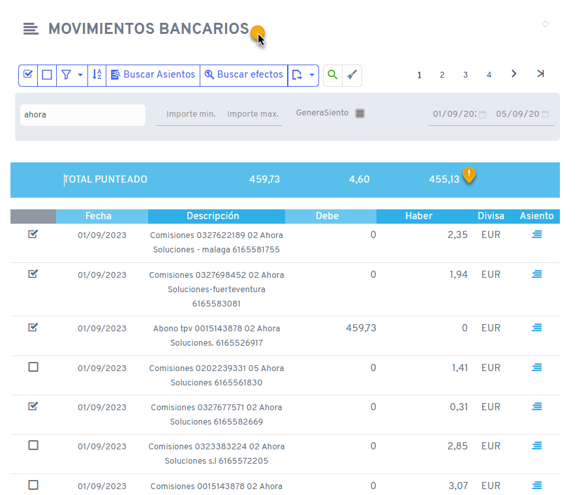Click description 'Comisiones 0323383224 02 Ahora'
Screen dimensions: 584x495
(x=217, y=447)
